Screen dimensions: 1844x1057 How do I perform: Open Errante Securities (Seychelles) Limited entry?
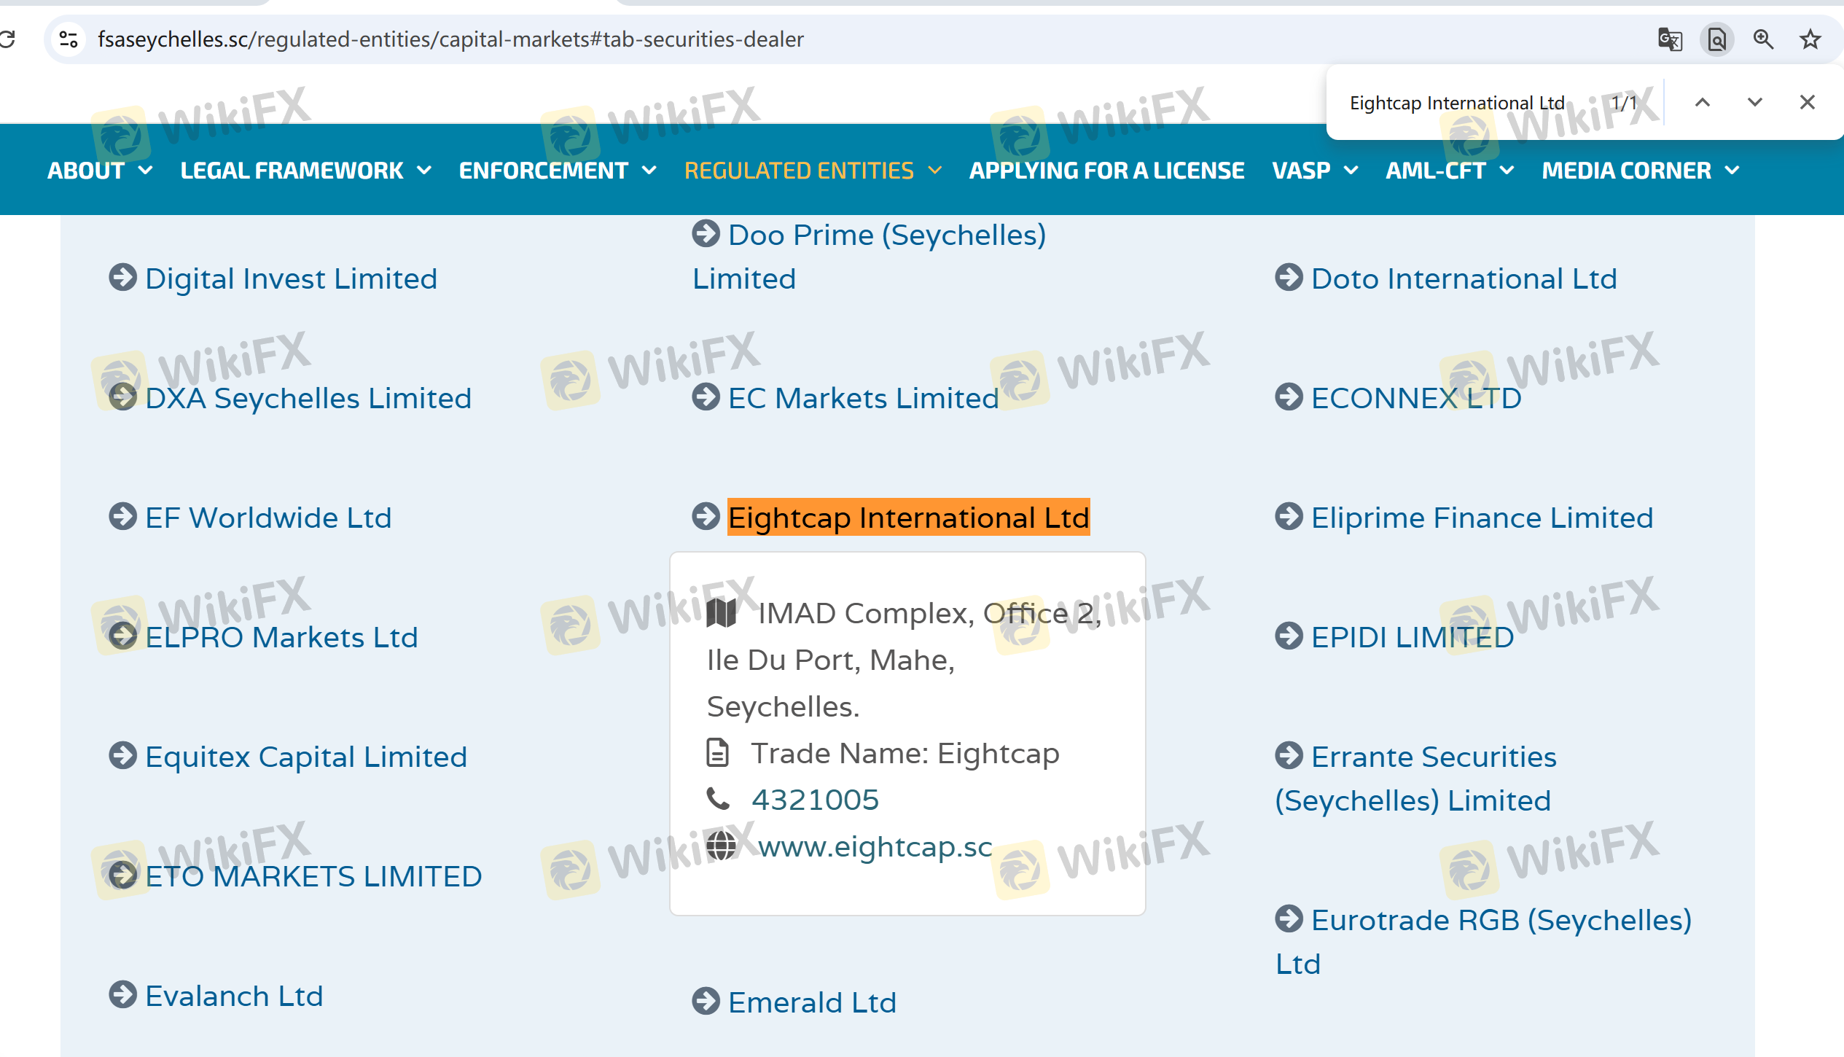pyautogui.click(x=1416, y=779)
